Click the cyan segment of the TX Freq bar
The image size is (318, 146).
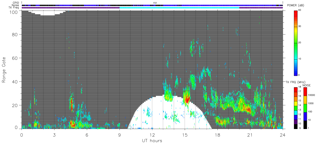(179, 8)
